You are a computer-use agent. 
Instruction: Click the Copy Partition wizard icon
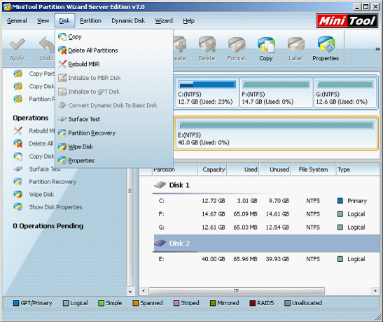18,73
